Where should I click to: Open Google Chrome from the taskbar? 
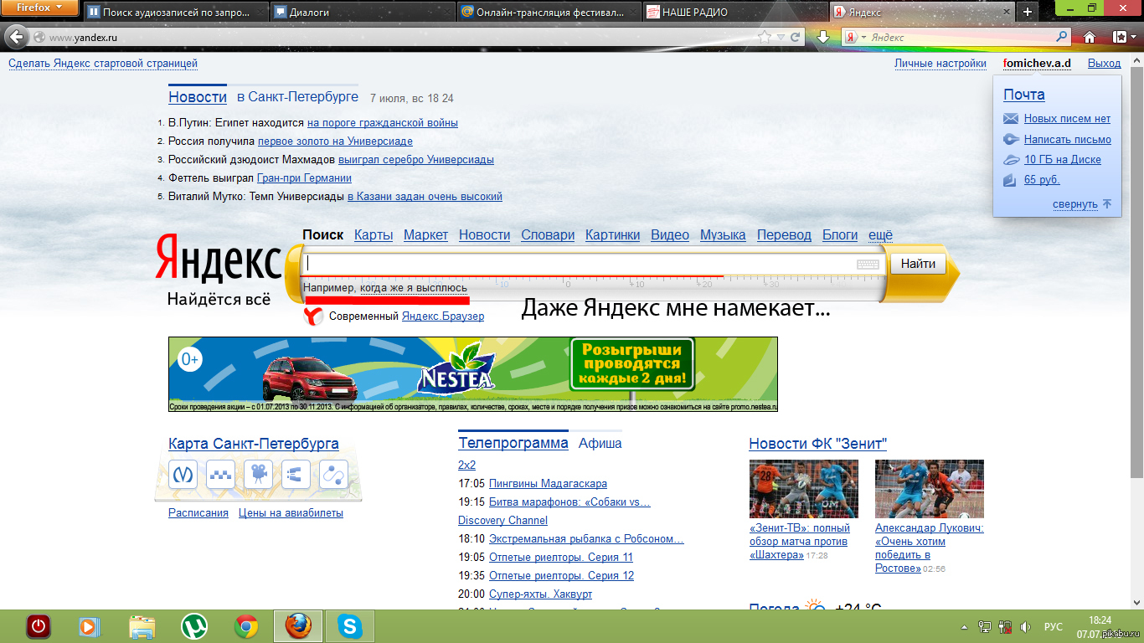[x=246, y=626]
